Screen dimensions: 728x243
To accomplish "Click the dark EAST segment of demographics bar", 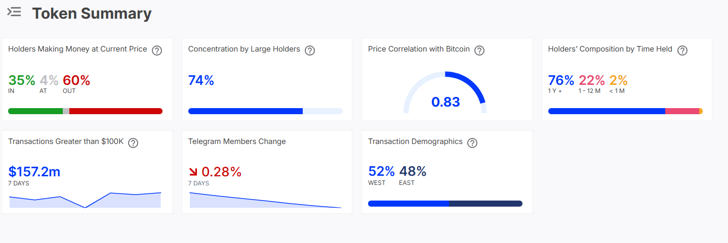I will [486, 204].
